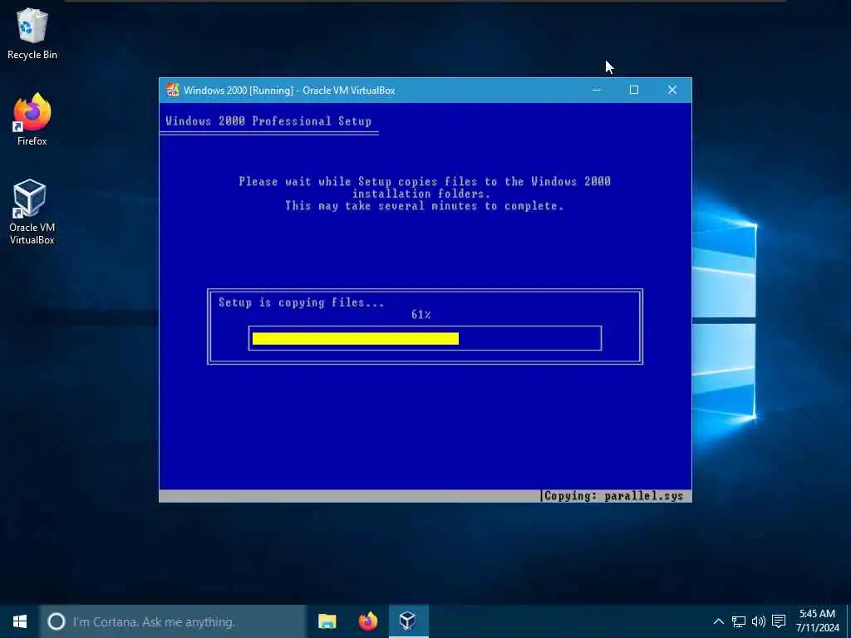Open Firefox from the taskbar
This screenshot has width=851, height=638.
tap(368, 621)
